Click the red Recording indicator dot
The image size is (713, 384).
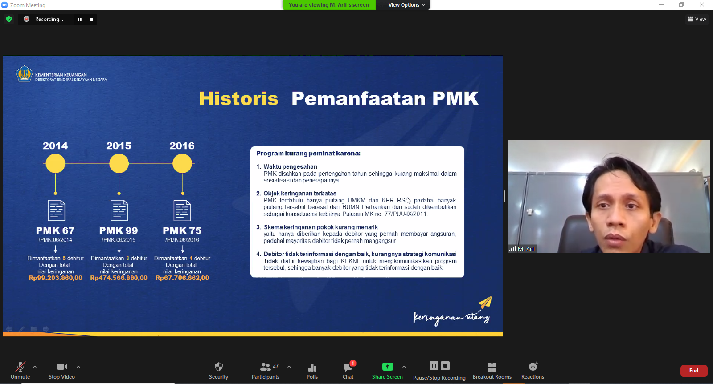coord(26,19)
